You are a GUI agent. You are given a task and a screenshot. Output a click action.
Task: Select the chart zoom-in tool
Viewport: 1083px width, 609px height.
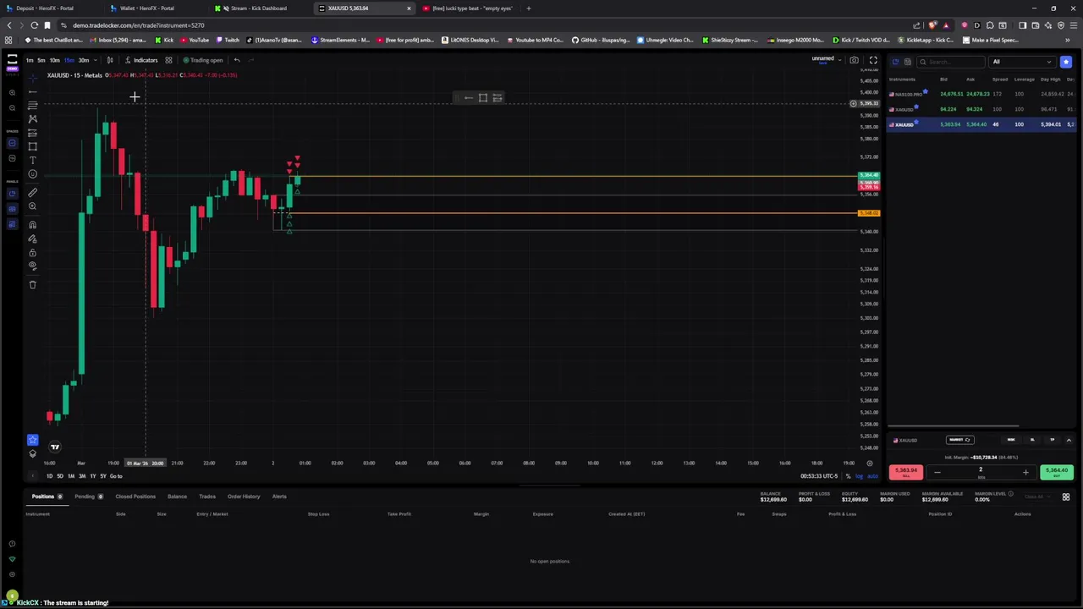[x=33, y=206]
